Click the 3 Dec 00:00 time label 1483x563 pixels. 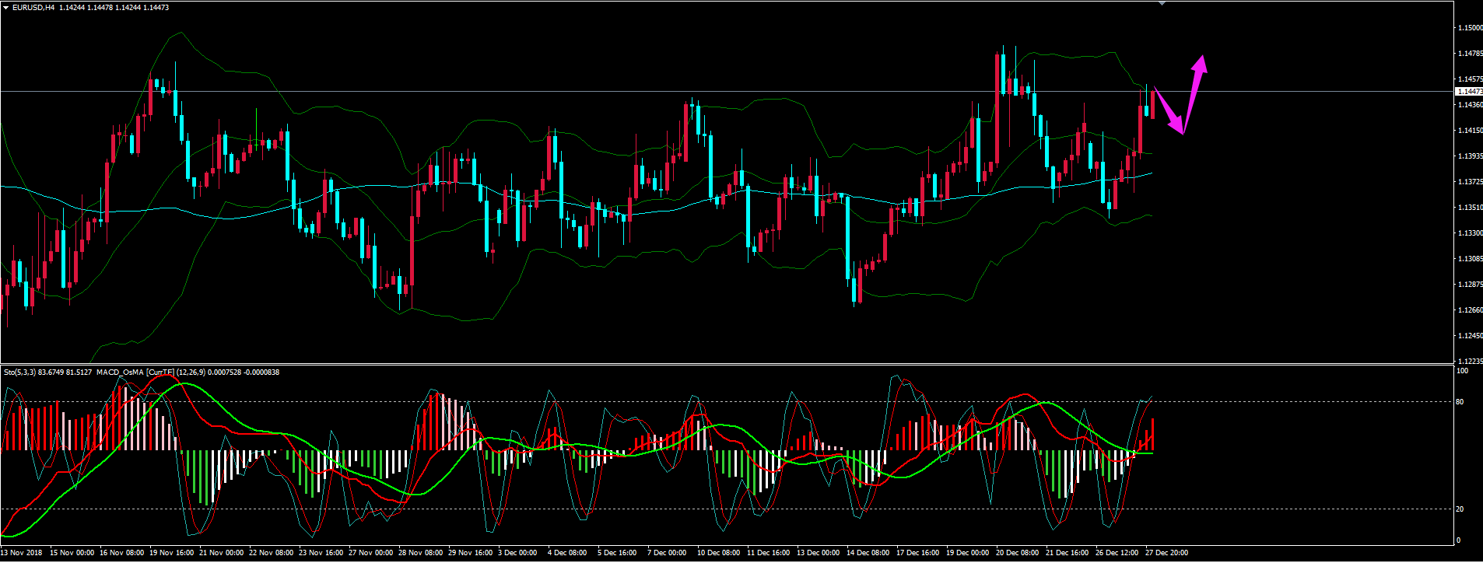point(517,553)
